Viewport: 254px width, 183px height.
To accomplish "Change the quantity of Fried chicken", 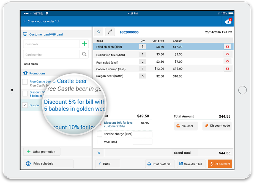I will (x=142, y=47).
